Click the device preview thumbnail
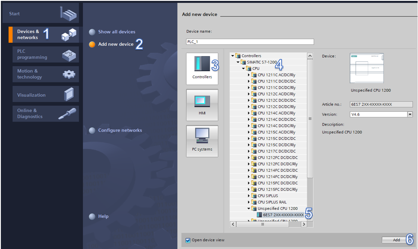This screenshot has width=418, height=249. (367, 68)
